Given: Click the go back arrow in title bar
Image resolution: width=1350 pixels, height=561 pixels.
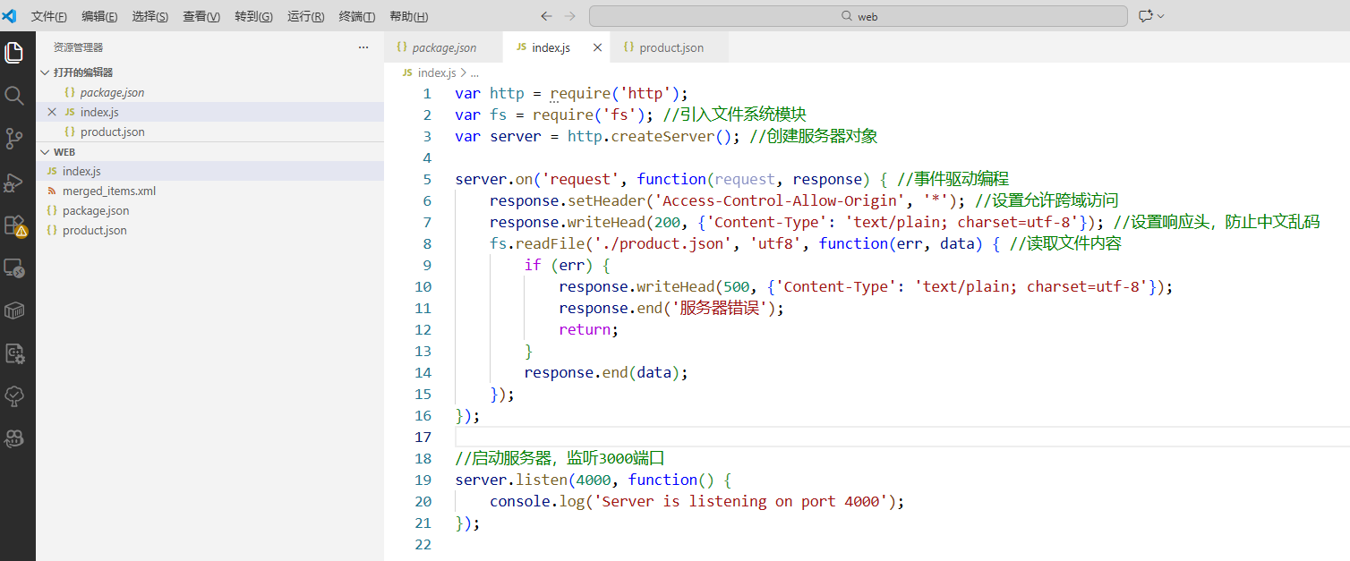Looking at the screenshot, I should [x=546, y=16].
